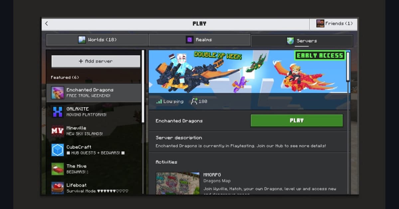The width and height of the screenshot is (399, 209).
Task: Click the MMORPG activity title
Action: (x=212, y=174)
